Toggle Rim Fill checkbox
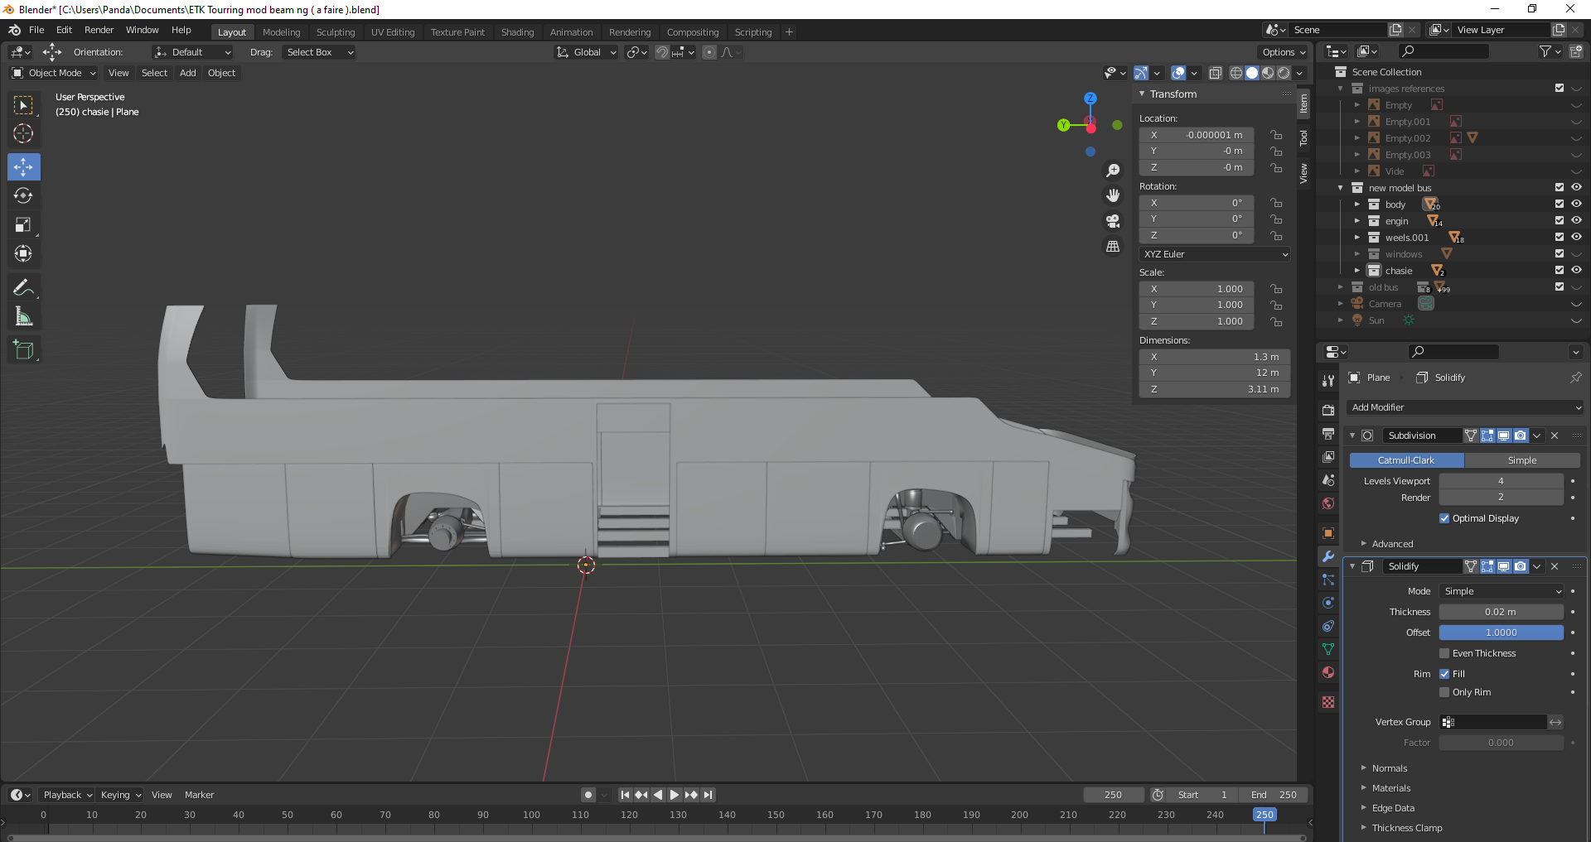The height and width of the screenshot is (842, 1591). 1444,674
